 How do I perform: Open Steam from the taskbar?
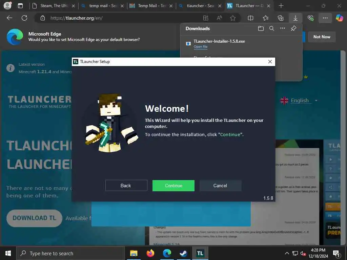click(183, 253)
